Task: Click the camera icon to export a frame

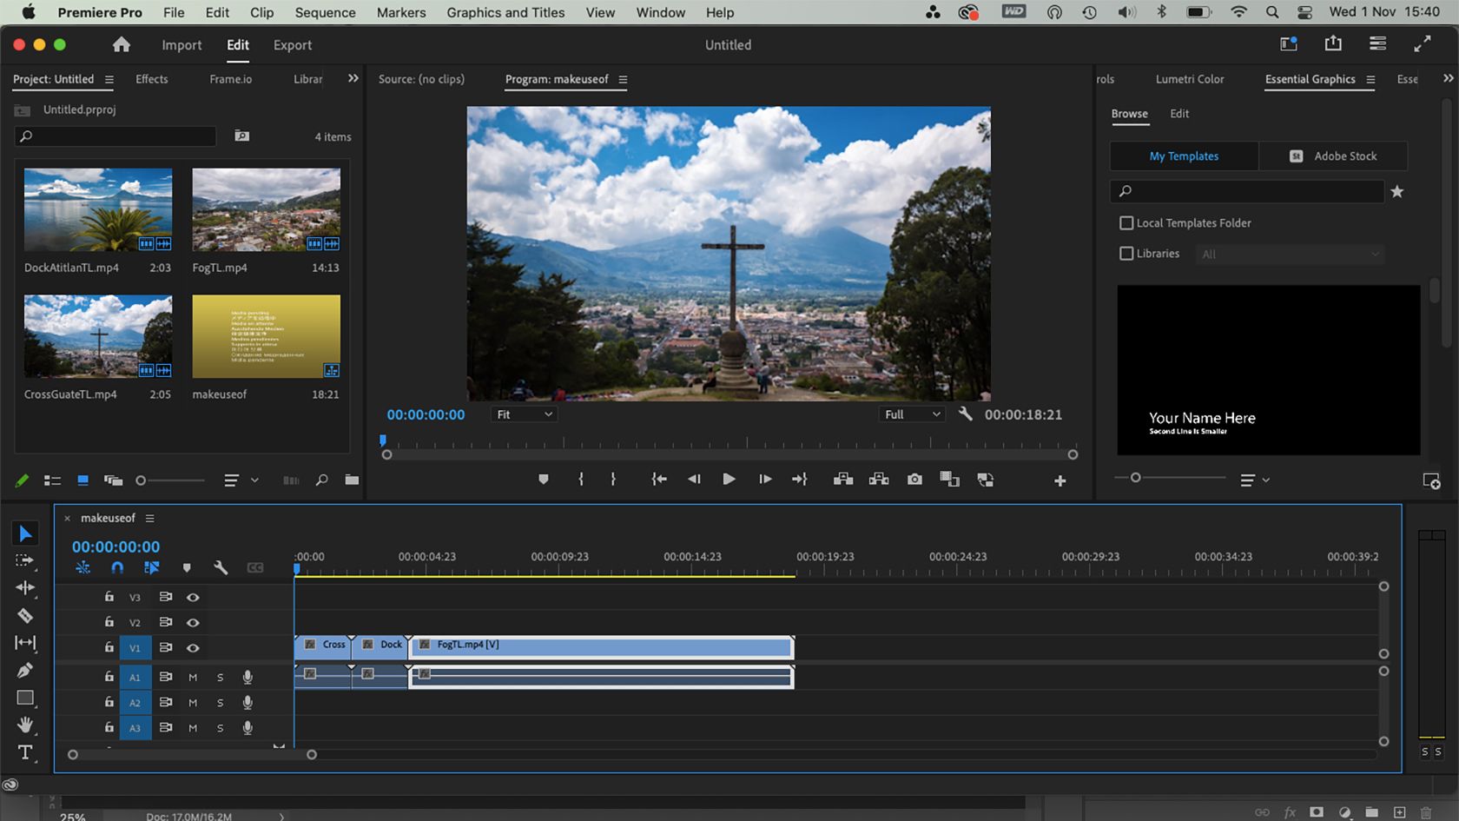Action: 914,479
